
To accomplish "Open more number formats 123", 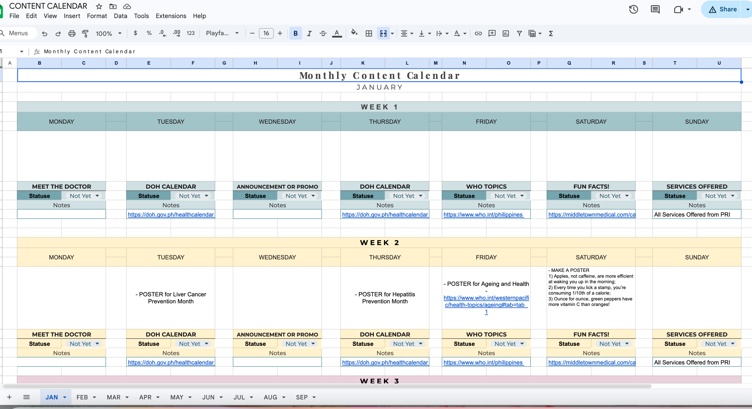I will (x=191, y=33).
